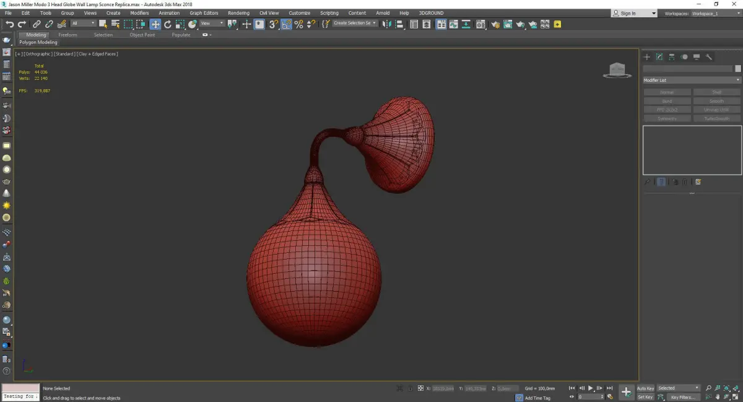Viewport: 743px width, 402px height.
Task: Click the Undo arrow icon
Action: tap(9, 24)
